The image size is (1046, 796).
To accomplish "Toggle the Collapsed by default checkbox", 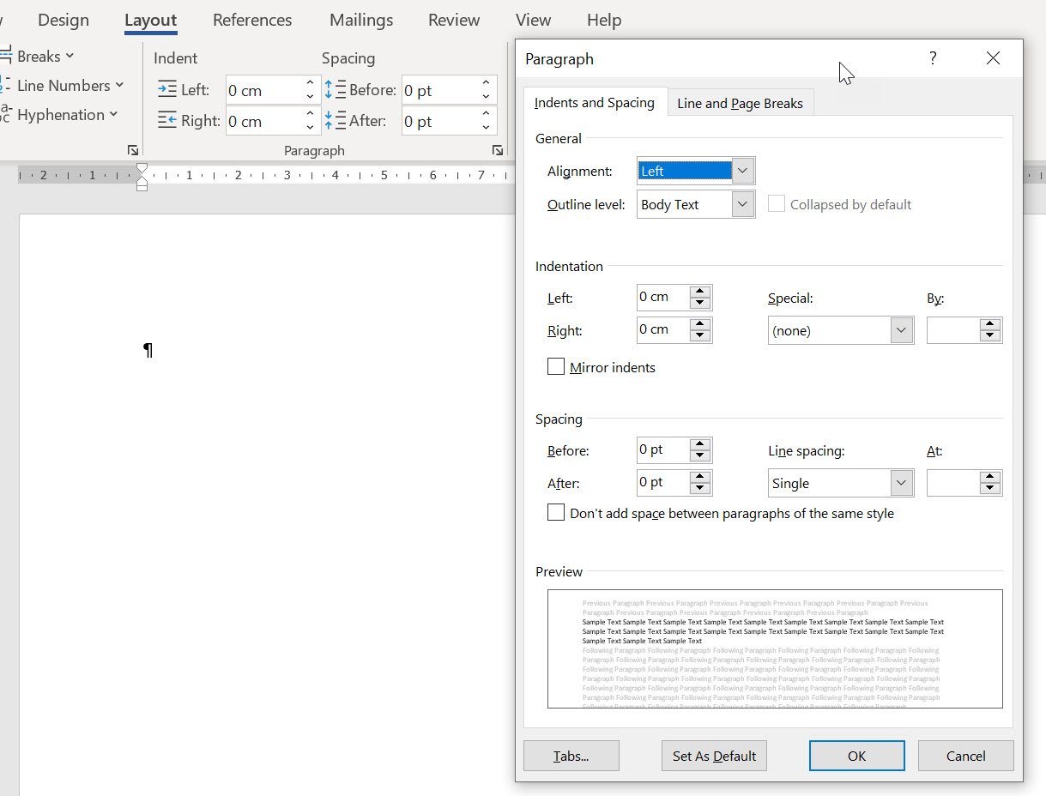I will pos(777,204).
